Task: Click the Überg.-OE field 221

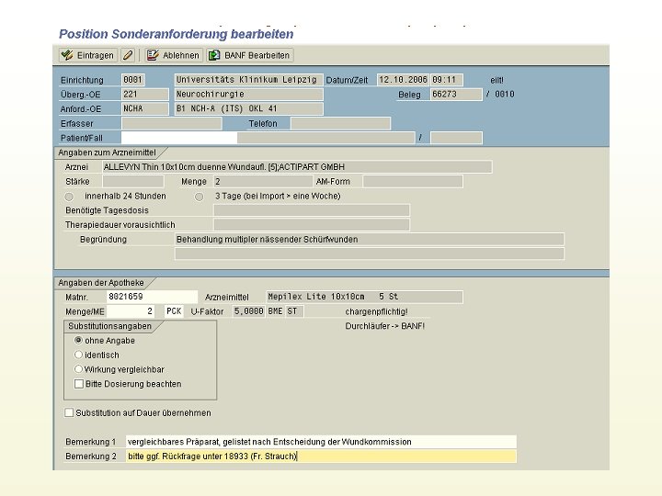Action: (x=145, y=94)
